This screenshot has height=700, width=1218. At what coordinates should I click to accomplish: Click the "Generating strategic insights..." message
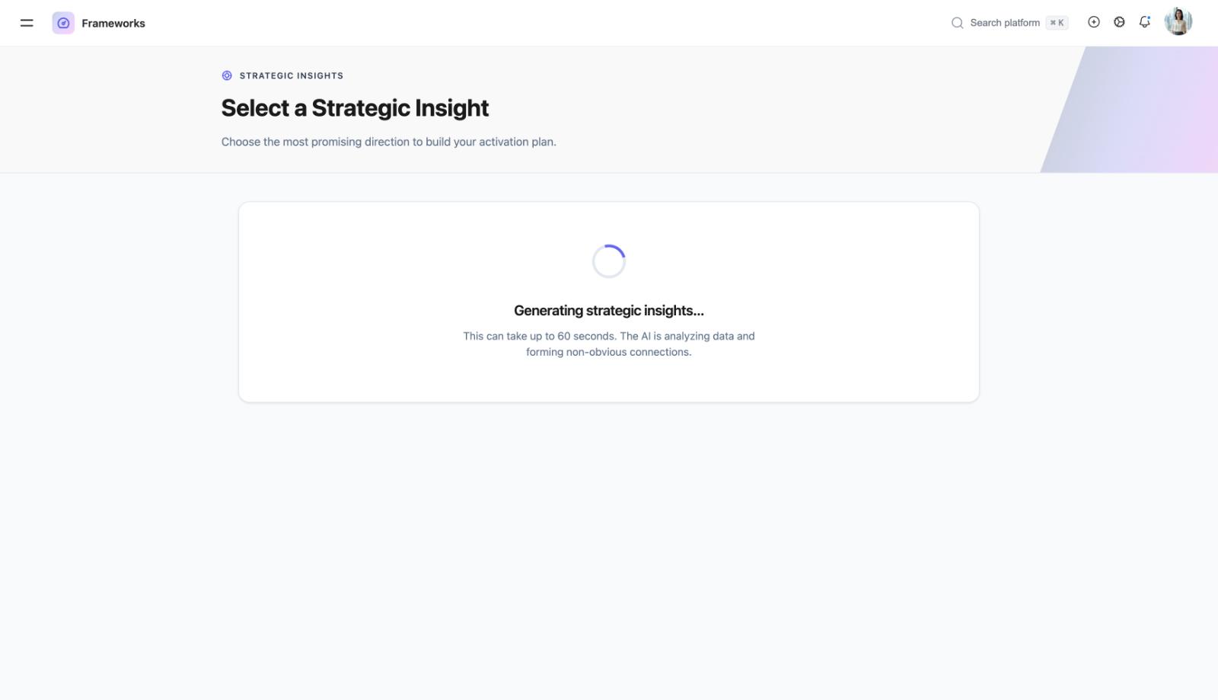[x=609, y=311]
